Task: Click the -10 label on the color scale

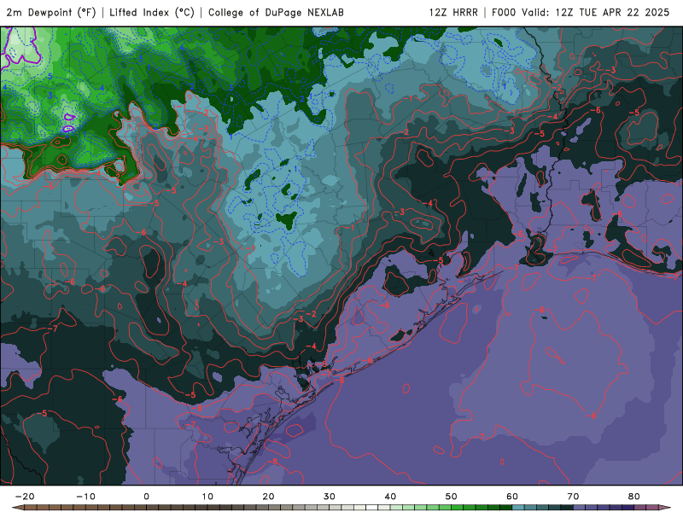Action: tap(85, 497)
